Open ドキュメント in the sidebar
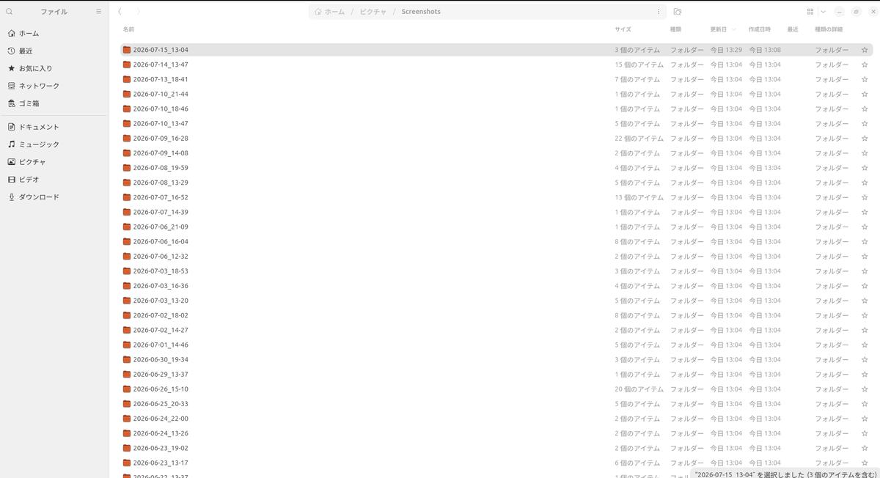880x478 pixels. coord(55,127)
